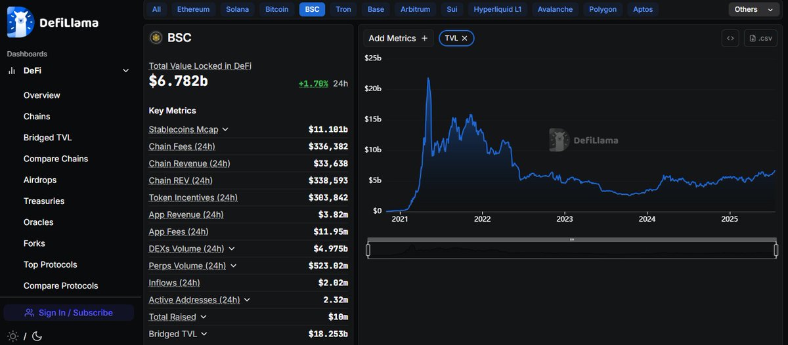The height and width of the screenshot is (345, 788).
Task: Open the Bridged TVL sidebar link
Action: (48, 138)
